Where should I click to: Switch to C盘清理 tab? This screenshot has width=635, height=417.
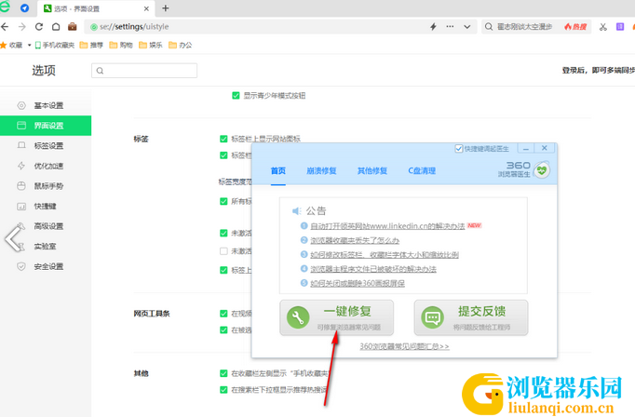coord(422,171)
